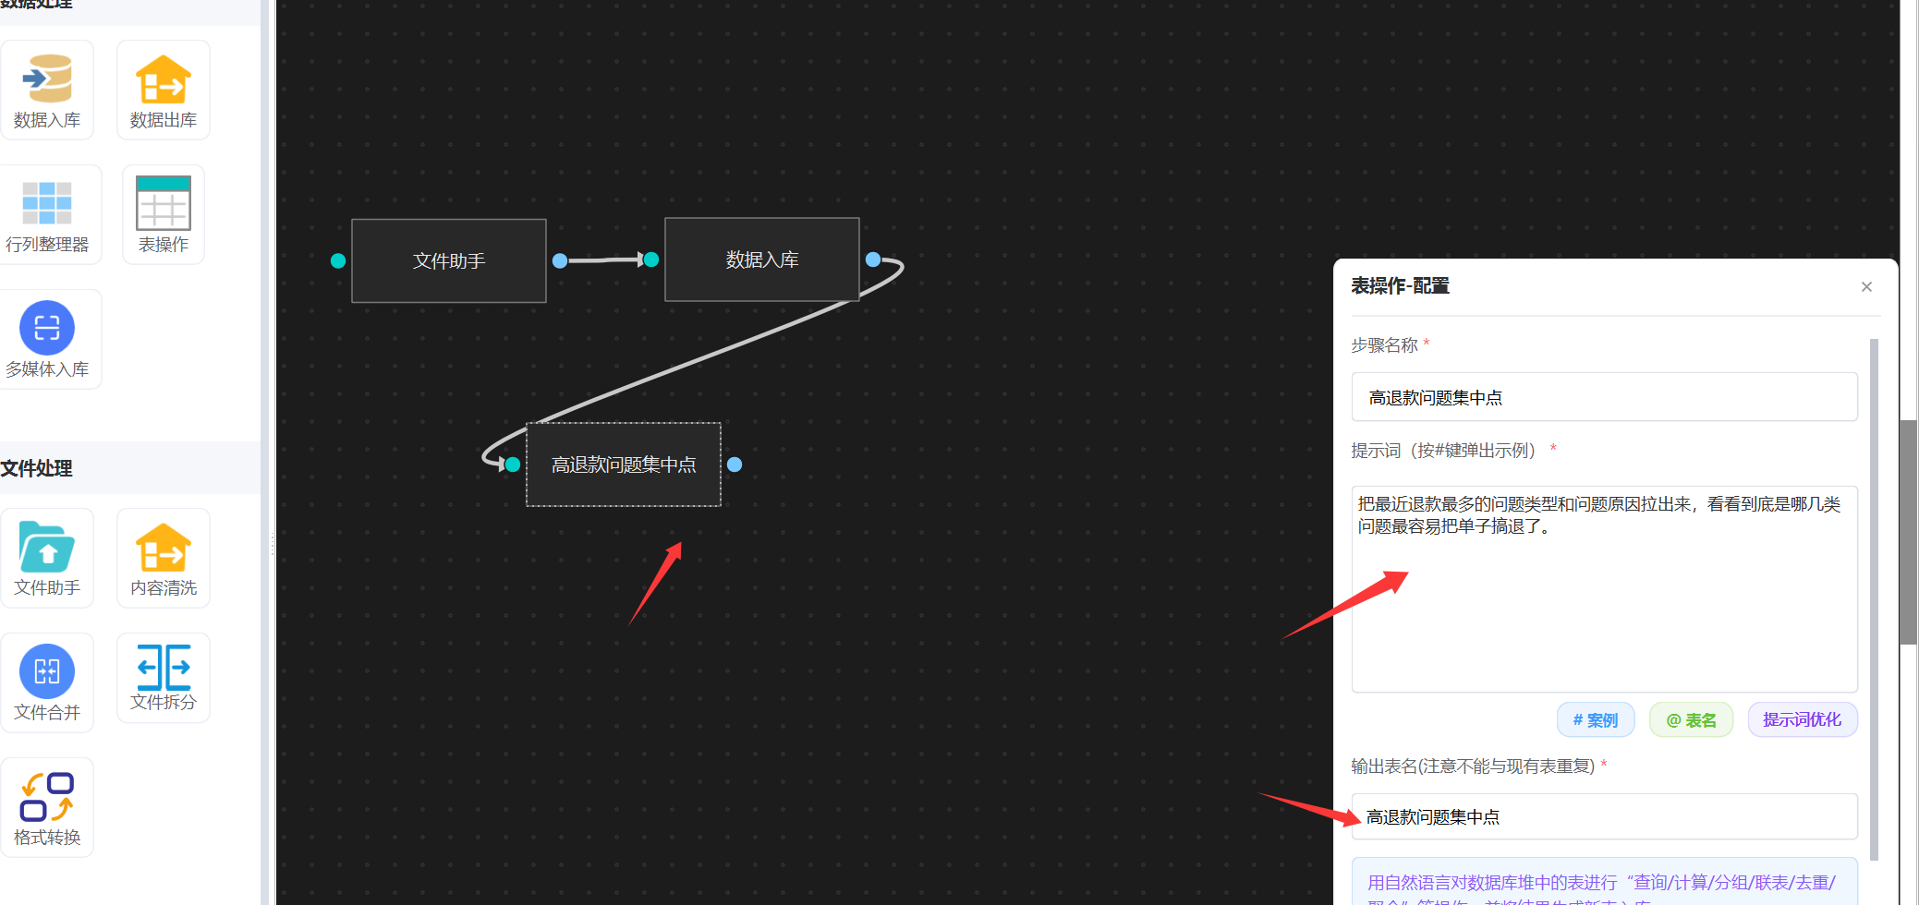Click the 提示词优化 button
This screenshot has height=905, width=1919.
coord(1802,720)
